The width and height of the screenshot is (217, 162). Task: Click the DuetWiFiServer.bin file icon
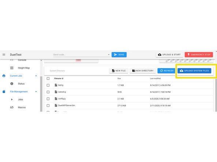[x=56, y=105]
